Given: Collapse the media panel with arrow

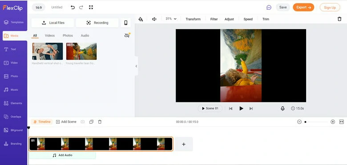Looking at the screenshot, I should coord(136,66).
